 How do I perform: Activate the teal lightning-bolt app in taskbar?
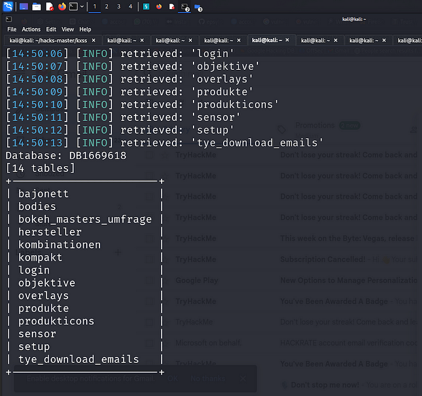146,7
